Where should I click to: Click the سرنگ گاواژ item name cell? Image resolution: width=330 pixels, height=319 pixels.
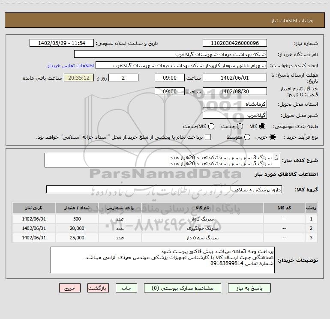tap(202, 219)
